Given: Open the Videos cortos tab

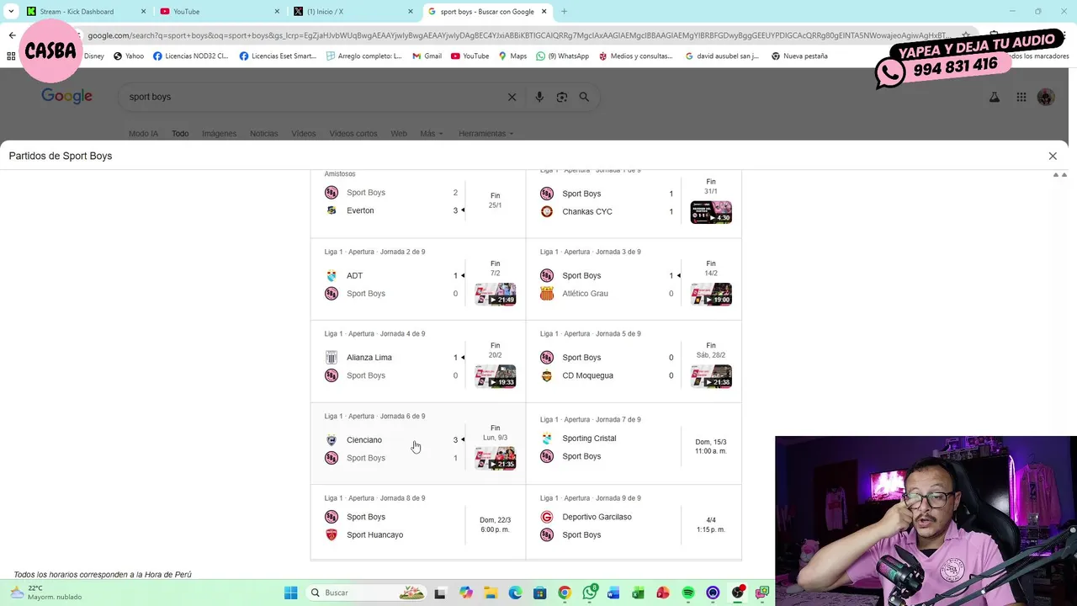Looking at the screenshot, I should point(353,134).
